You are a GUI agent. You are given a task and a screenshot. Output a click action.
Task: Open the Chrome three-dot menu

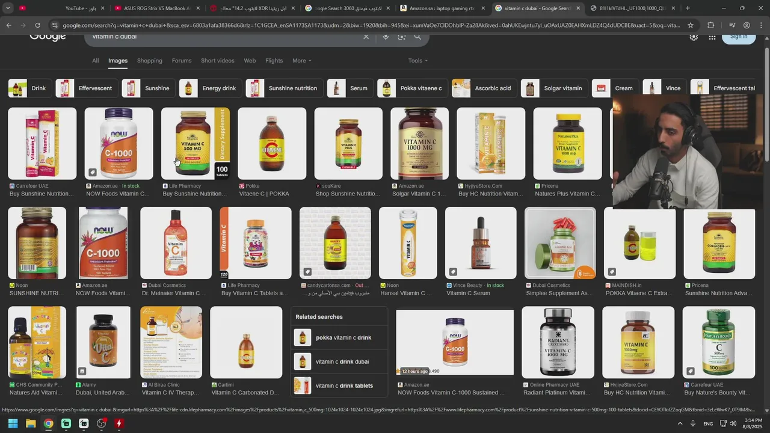[761, 25]
